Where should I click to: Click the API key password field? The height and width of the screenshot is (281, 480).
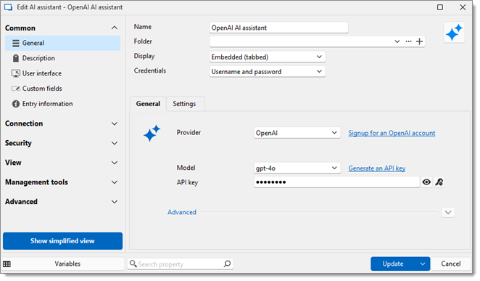336,182
